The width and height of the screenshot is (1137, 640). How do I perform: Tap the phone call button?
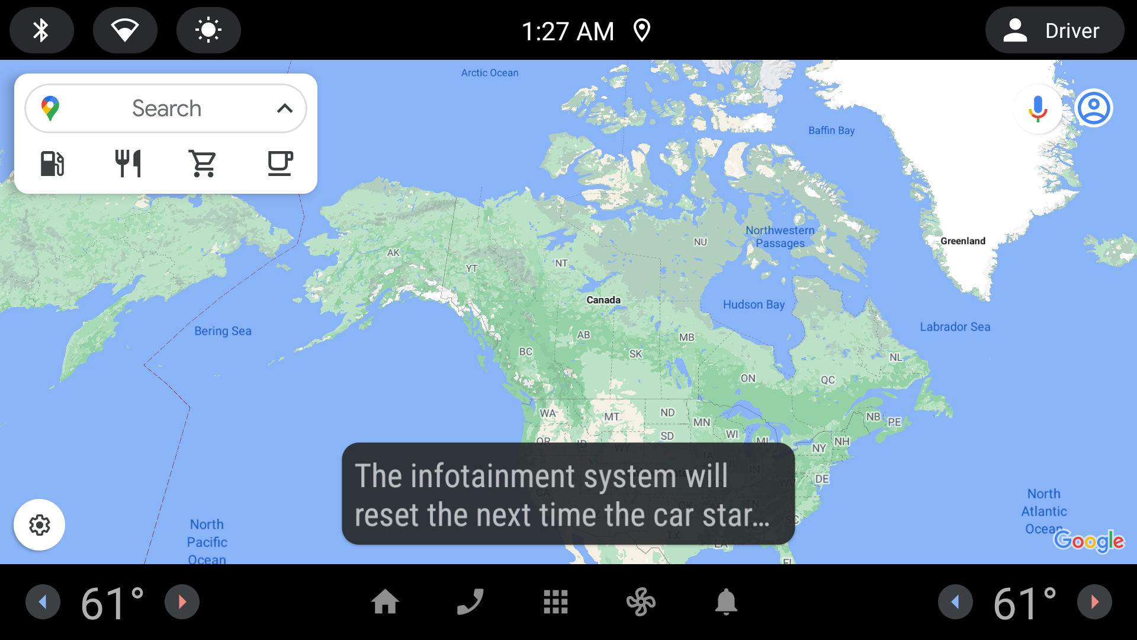click(470, 603)
